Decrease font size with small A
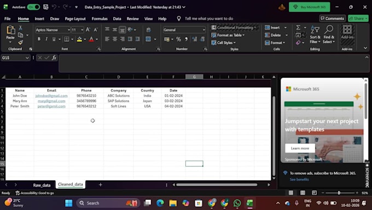 [x=96, y=30]
